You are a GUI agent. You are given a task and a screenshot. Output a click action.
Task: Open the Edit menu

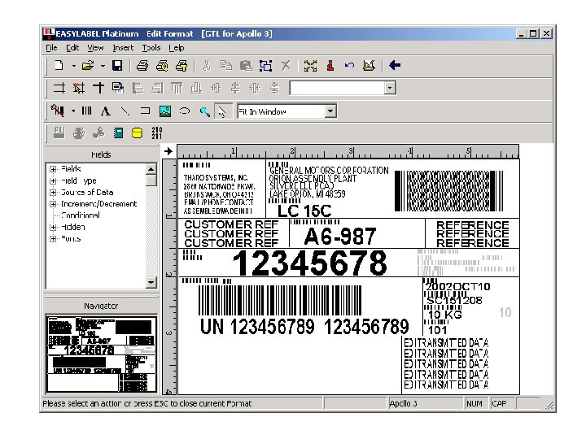coord(72,48)
